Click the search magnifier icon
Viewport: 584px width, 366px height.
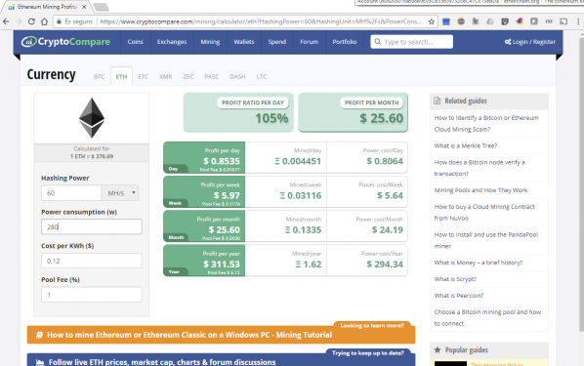(378, 42)
